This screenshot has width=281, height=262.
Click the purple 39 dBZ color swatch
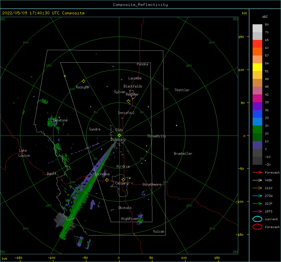pos(257,106)
